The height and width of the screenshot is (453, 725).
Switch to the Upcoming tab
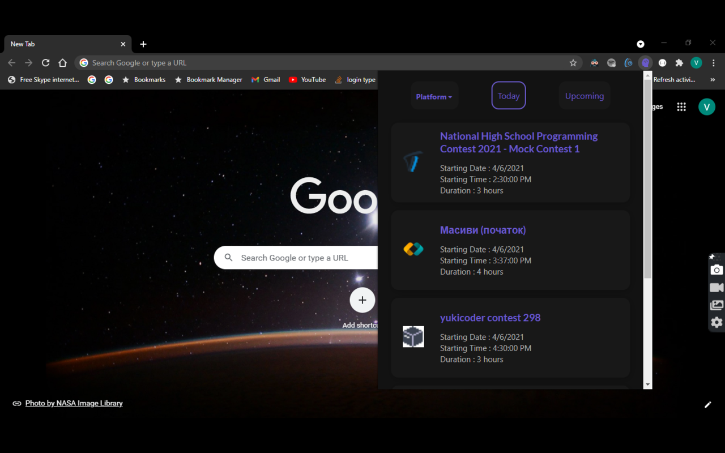[x=585, y=96]
